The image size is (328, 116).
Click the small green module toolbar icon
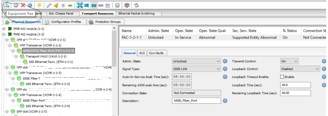pyautogui.click(x=71, y=5)
